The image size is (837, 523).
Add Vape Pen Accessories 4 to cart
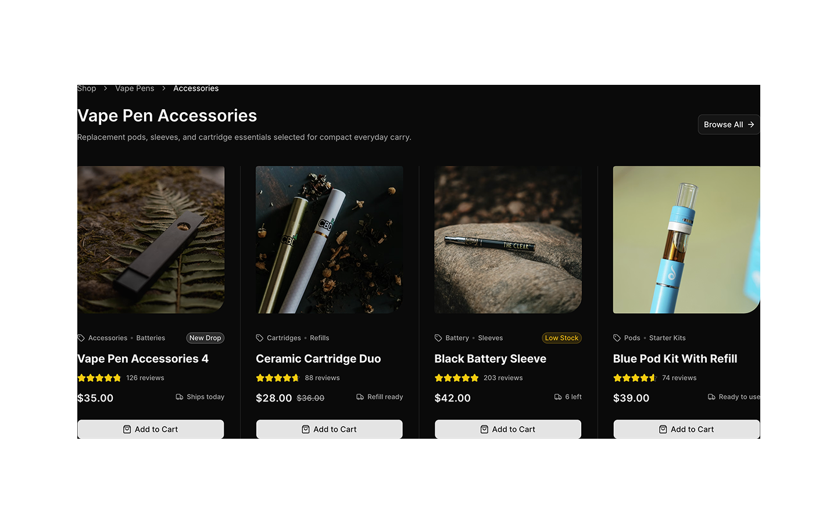click(151, 429)
